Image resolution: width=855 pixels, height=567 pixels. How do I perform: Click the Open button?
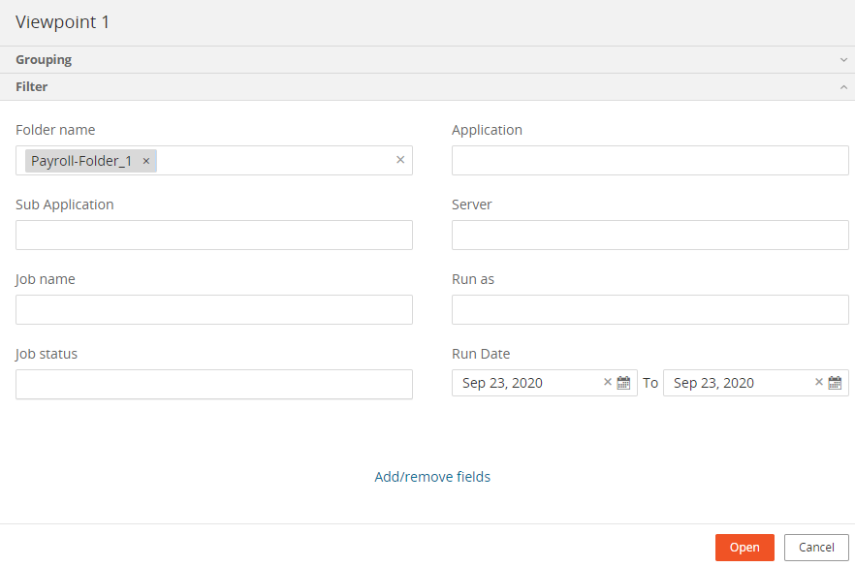pyautogui.click(x=744, y=548)
